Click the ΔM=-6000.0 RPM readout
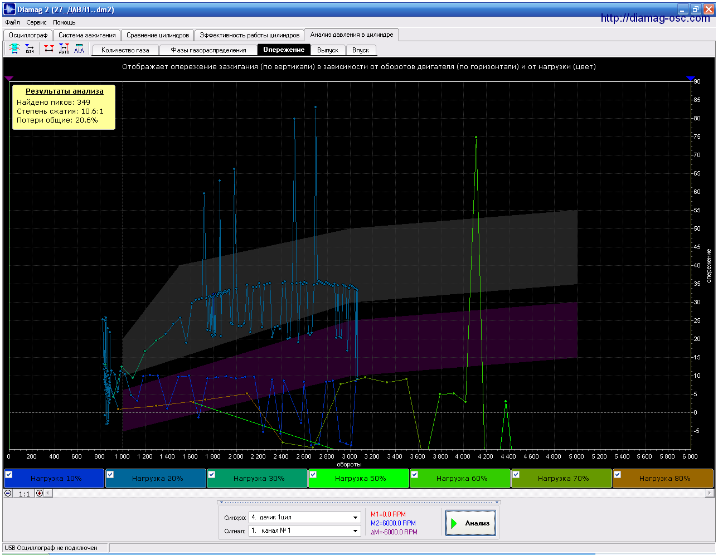Image resolution: width=718 pixels, height=555 pixels. tap(394, 532)
